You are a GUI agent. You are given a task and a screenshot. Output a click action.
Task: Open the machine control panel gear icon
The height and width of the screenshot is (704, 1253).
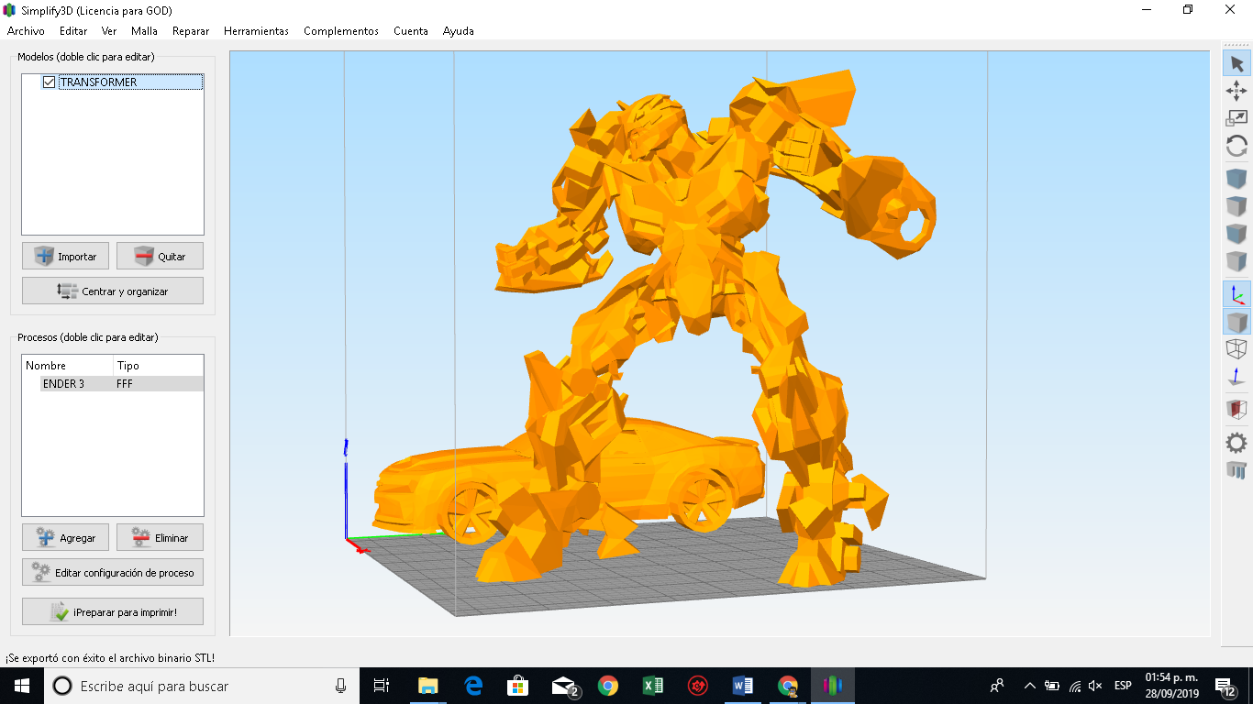point(1236,440)
